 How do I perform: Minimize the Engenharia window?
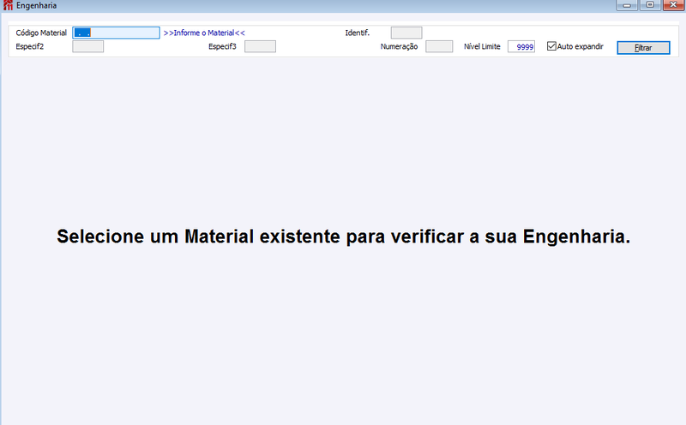click(x=627, y=5)
